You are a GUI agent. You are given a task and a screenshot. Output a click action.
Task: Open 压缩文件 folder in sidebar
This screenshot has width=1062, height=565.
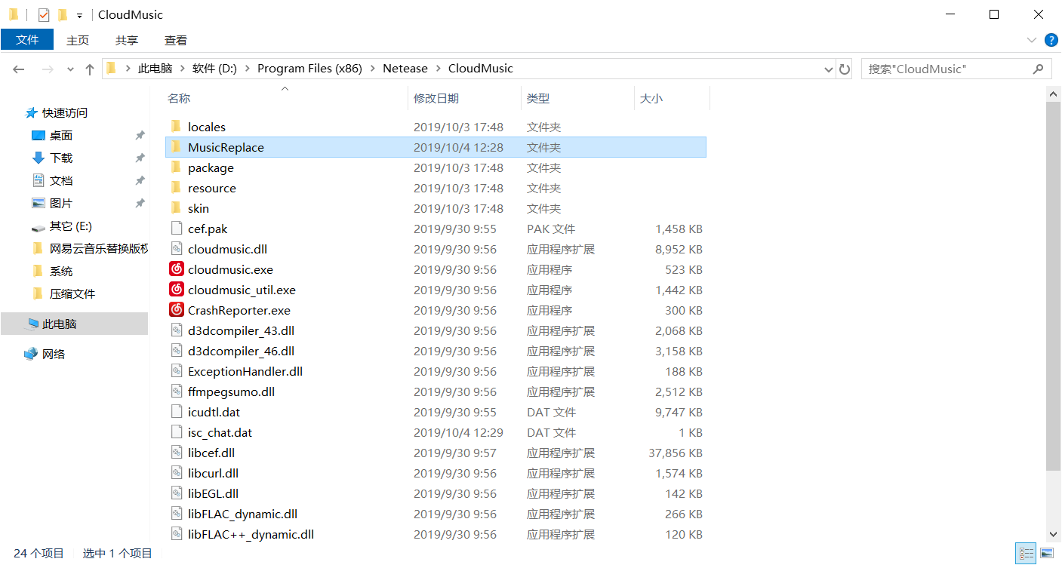coord(72,293)
